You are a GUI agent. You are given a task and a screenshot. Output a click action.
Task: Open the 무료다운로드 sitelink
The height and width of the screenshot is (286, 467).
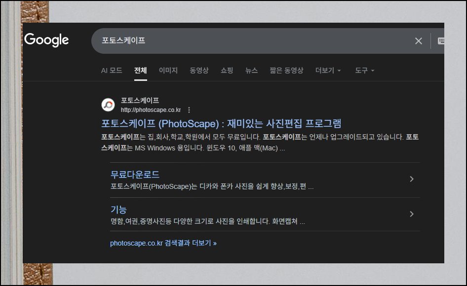pos(135,175)
